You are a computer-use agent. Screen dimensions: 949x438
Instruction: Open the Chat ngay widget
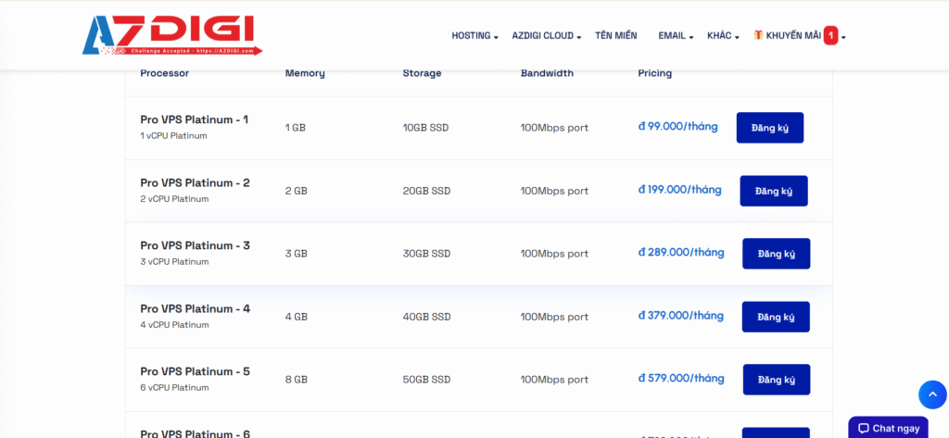point(888,429)
